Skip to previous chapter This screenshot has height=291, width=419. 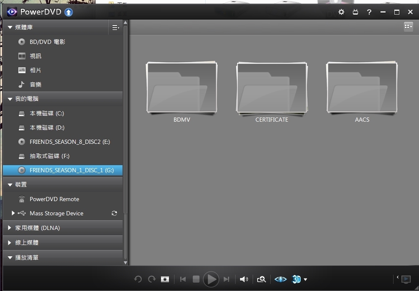(x=183, y=279)
